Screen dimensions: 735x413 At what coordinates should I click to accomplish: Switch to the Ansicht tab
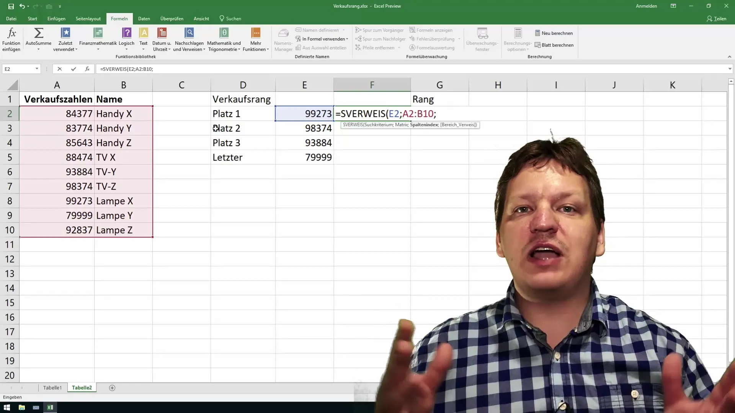pyautogui.click(x=201, y=18)
